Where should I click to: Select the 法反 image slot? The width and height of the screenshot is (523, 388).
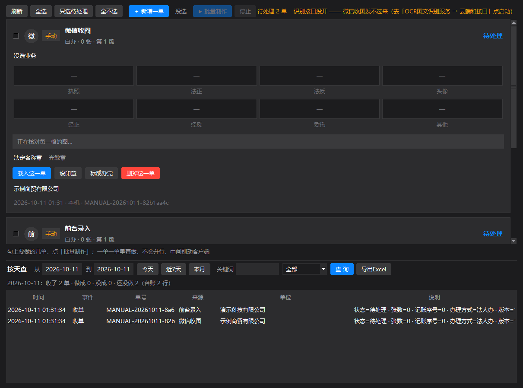pos(320,76)
